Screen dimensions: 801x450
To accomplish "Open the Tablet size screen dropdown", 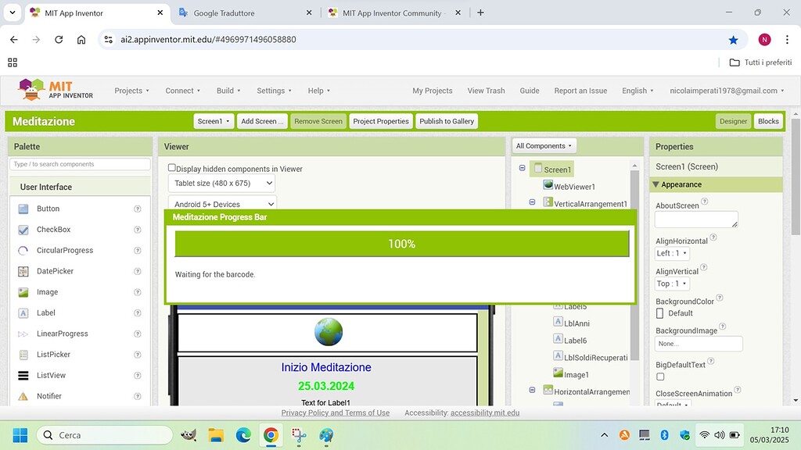I will 220,183.
